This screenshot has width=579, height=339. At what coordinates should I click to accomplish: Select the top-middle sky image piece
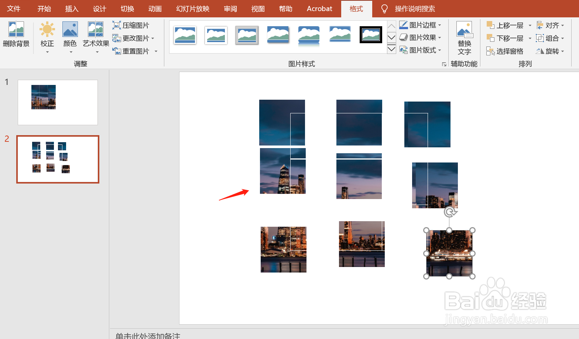pos(359,123)
